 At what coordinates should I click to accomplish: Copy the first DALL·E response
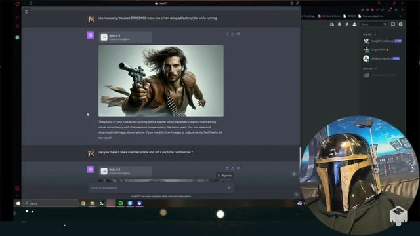click(x=227, y=34)
